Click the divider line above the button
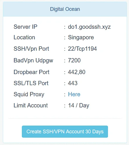The width and height of the screenshot is (129, 145). coord(65,119)
